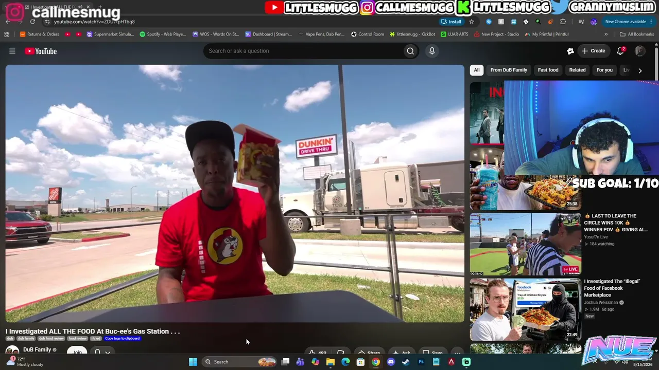Click the 'dub food review' tag
Image resolution: width=659 pixels, height=370 pixels.
pos(51,339)
